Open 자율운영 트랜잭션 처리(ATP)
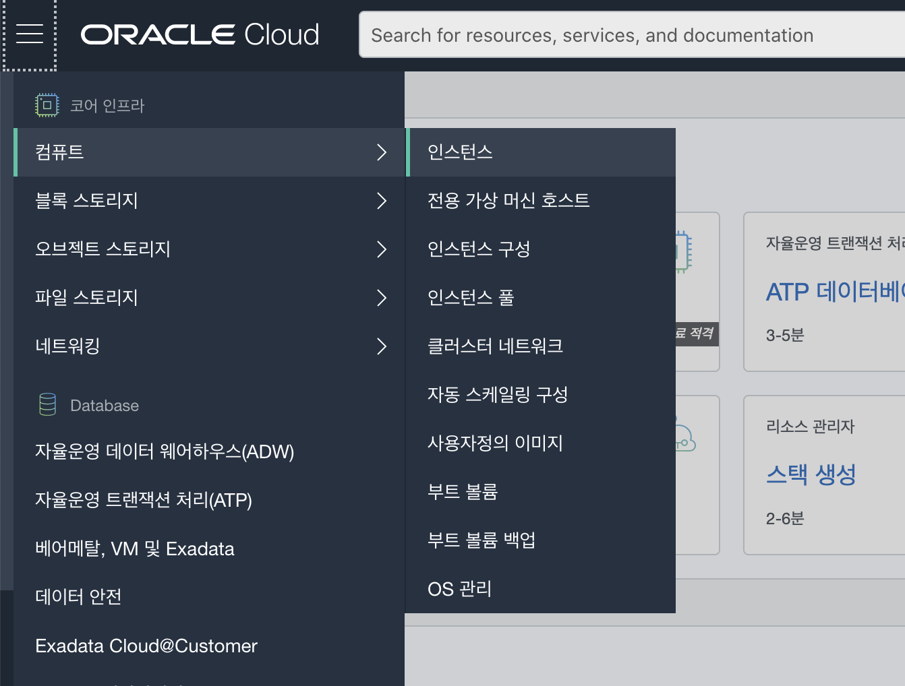The height and width of the screenshot is (686, 905). [209, 500]
